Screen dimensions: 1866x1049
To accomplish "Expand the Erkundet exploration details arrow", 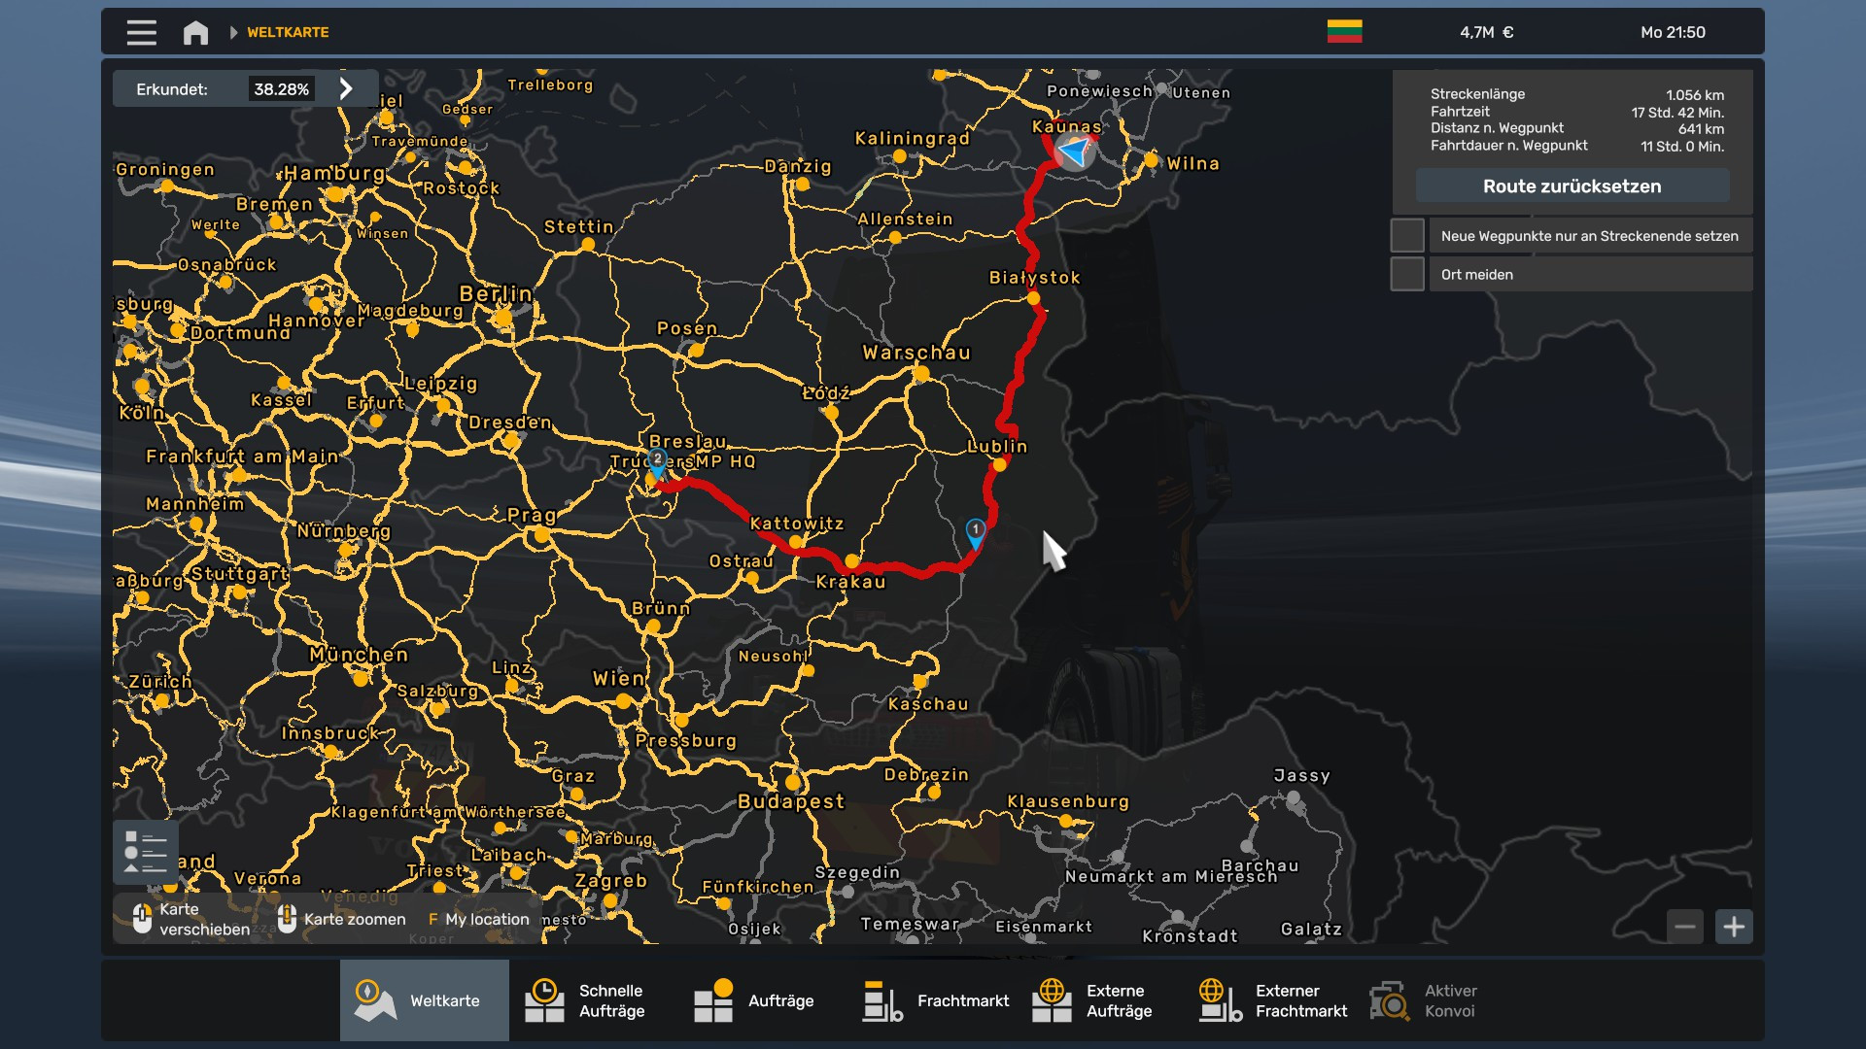I will [345, 88].
